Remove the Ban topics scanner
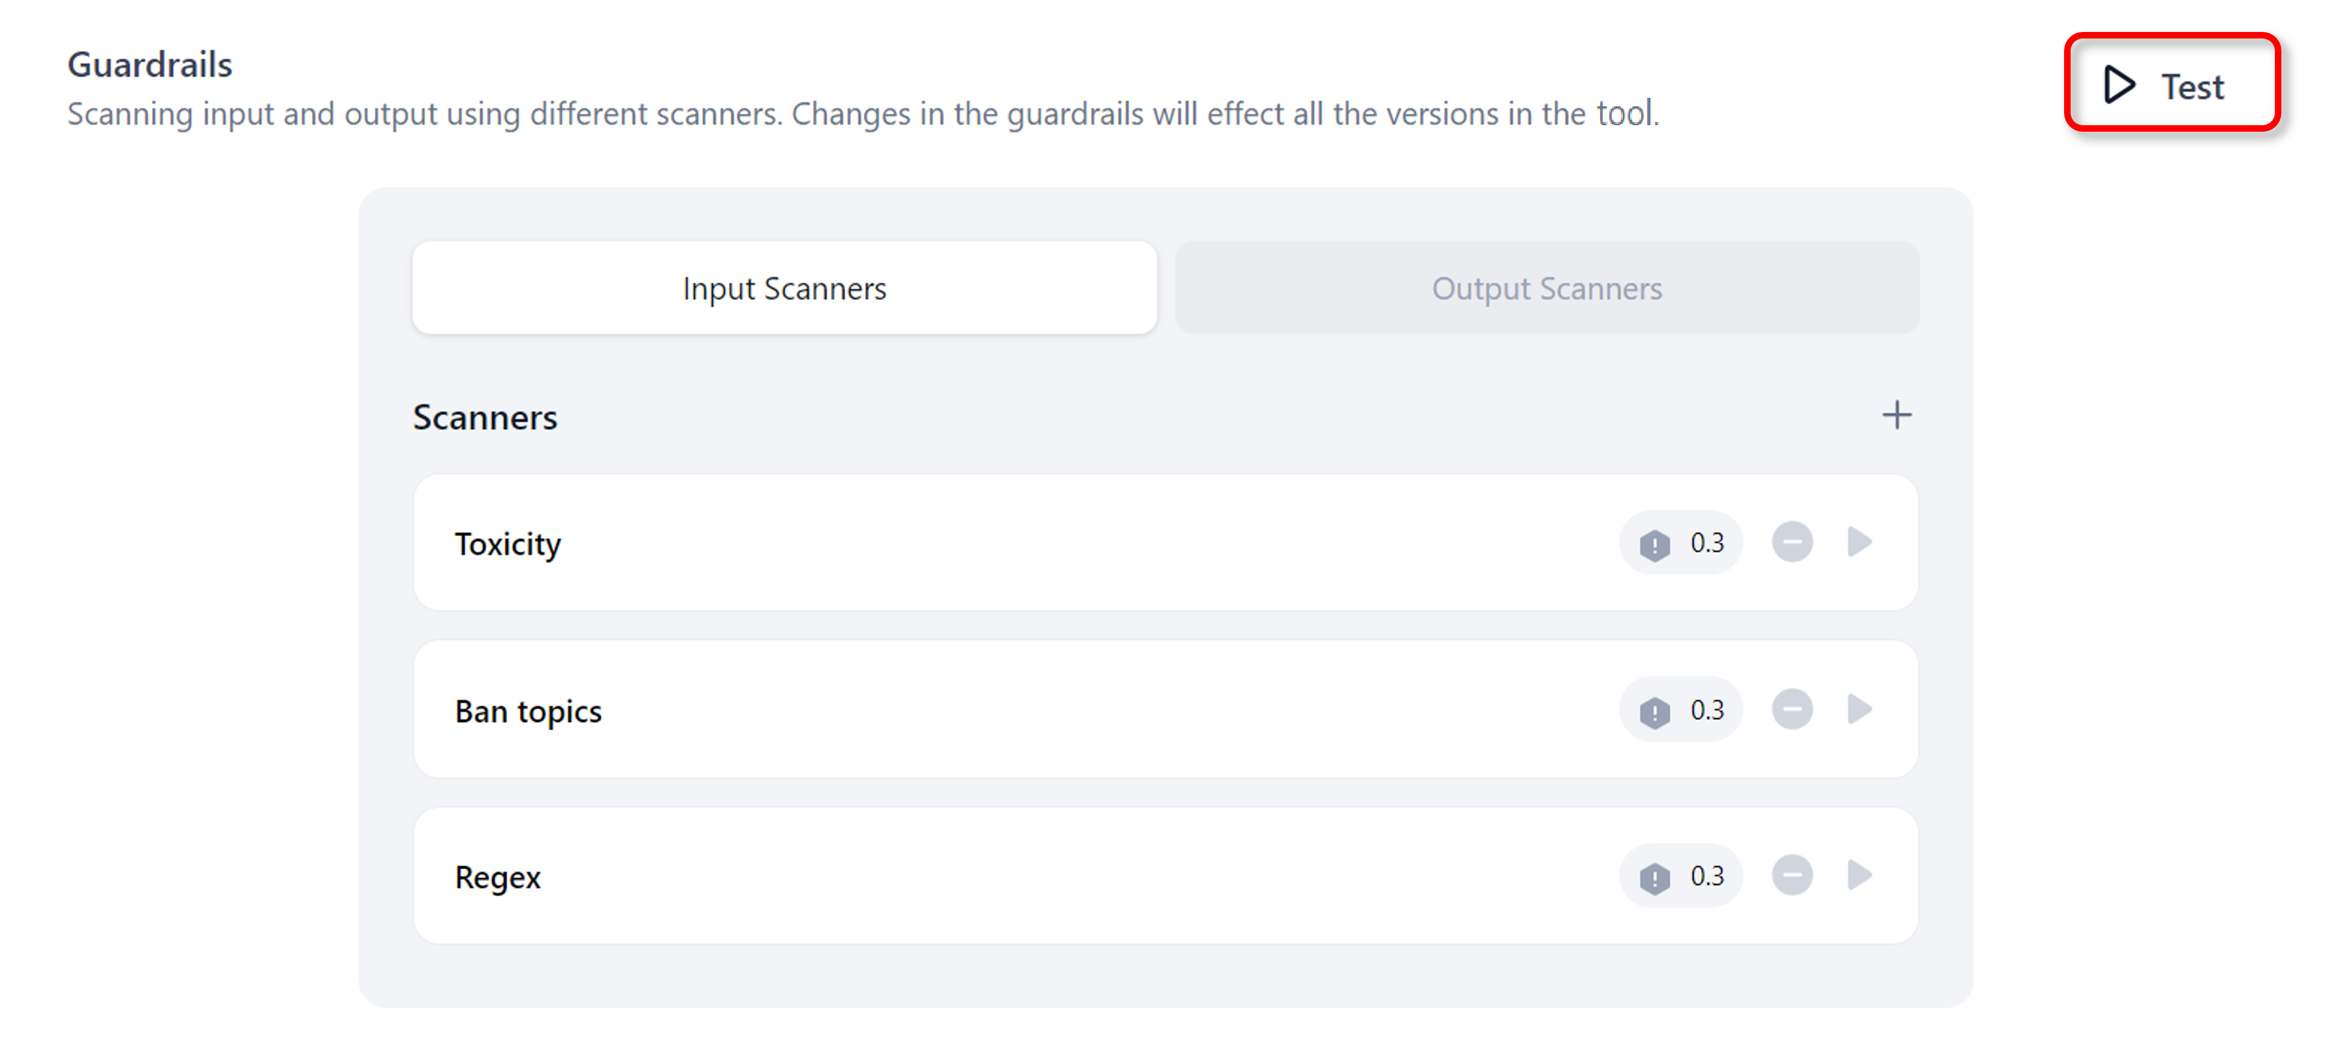 click(1792, 710)
